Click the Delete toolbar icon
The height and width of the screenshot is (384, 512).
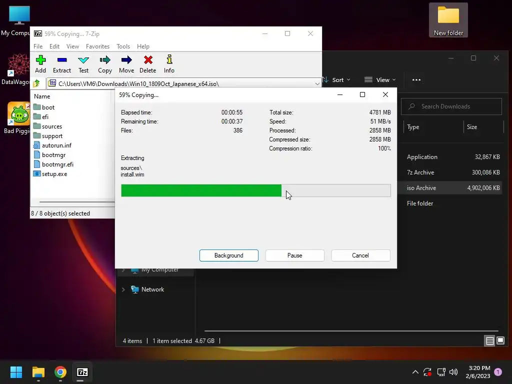pyautogui.click(x=148, y=64)
